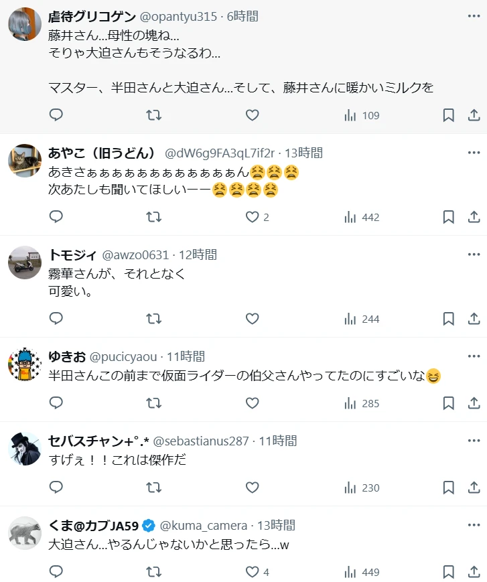Open あやこ（旧うどん） profile avatar
Image resolution: width=487 pixels, height=582 pixels.
(25, 161)
